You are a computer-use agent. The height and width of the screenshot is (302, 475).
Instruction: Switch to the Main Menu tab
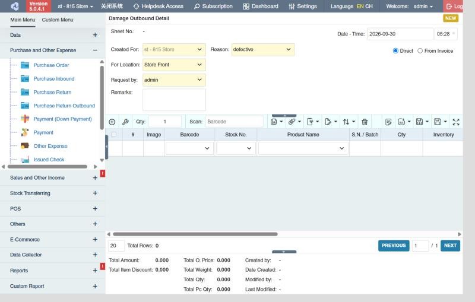coord(23,20)
